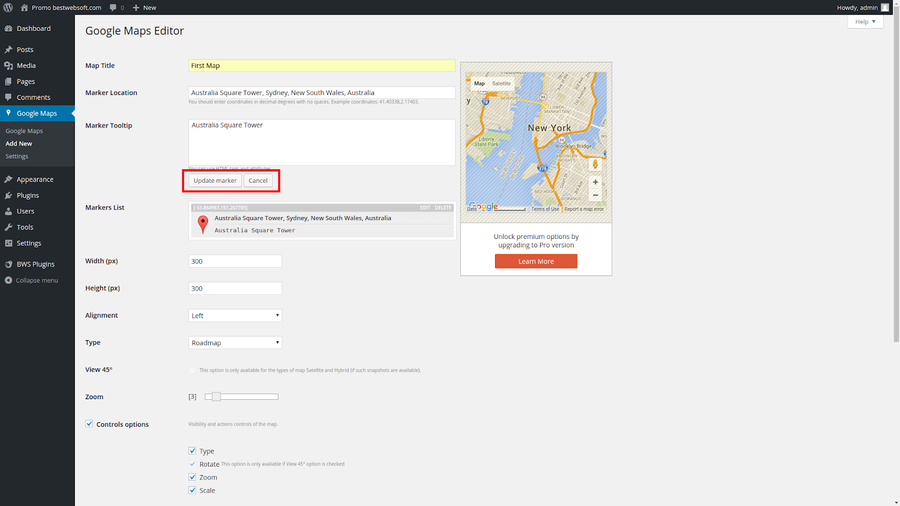Uncheck the Scale control checkbox

coord(192,490)
